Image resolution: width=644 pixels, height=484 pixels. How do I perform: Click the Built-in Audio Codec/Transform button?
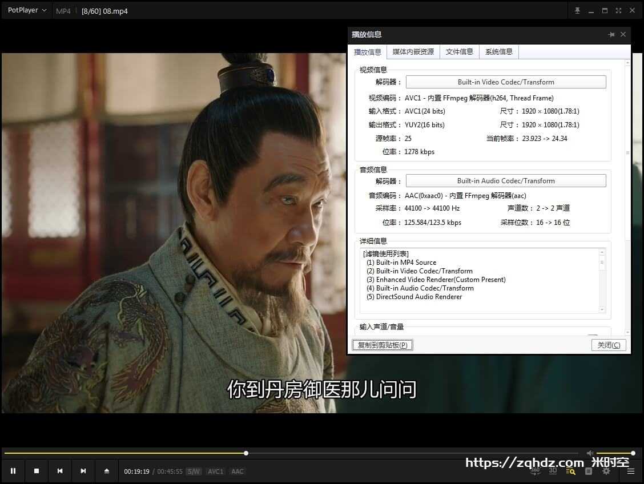[506, 180]
